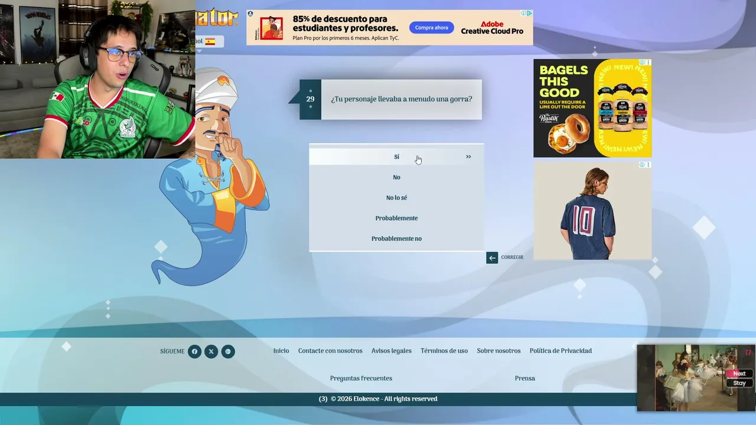Choose "Probablemente no" as the answer
The image size is (756, 425).
click(x=396, y=238)
